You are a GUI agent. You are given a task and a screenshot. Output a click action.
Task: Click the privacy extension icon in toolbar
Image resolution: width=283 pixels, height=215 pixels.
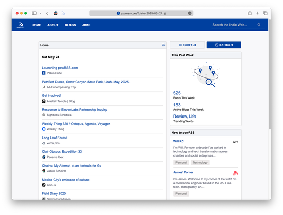56,13
